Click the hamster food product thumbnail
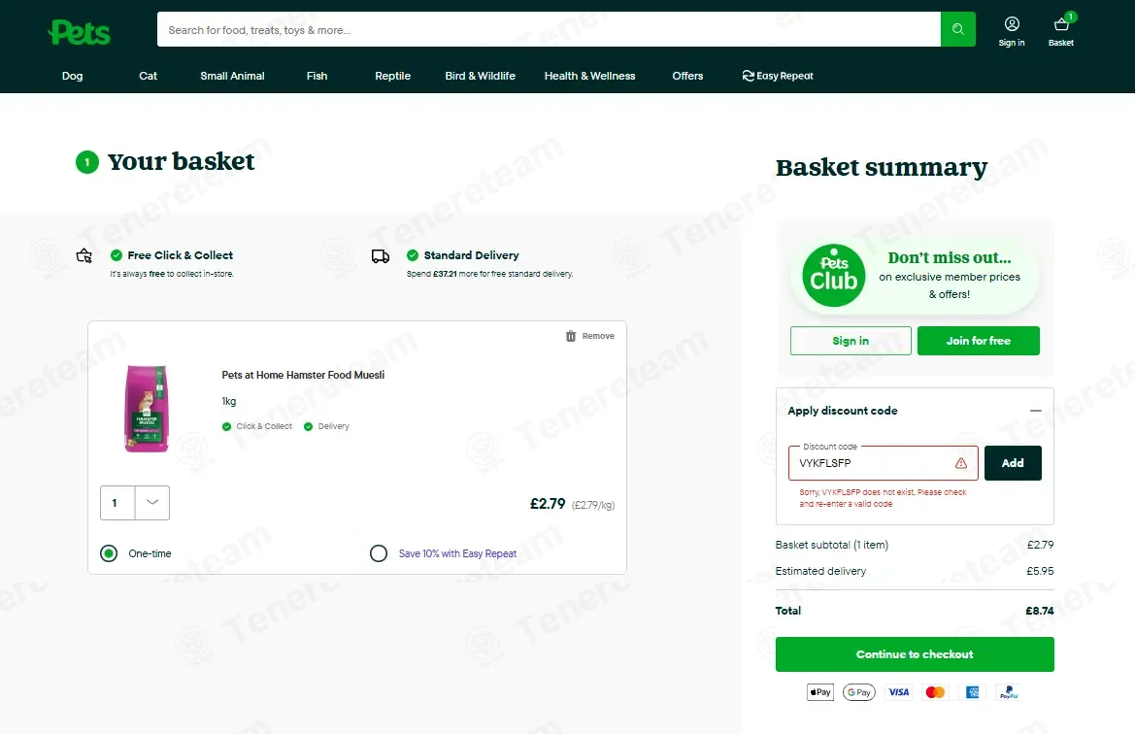 tap(147, 409)
